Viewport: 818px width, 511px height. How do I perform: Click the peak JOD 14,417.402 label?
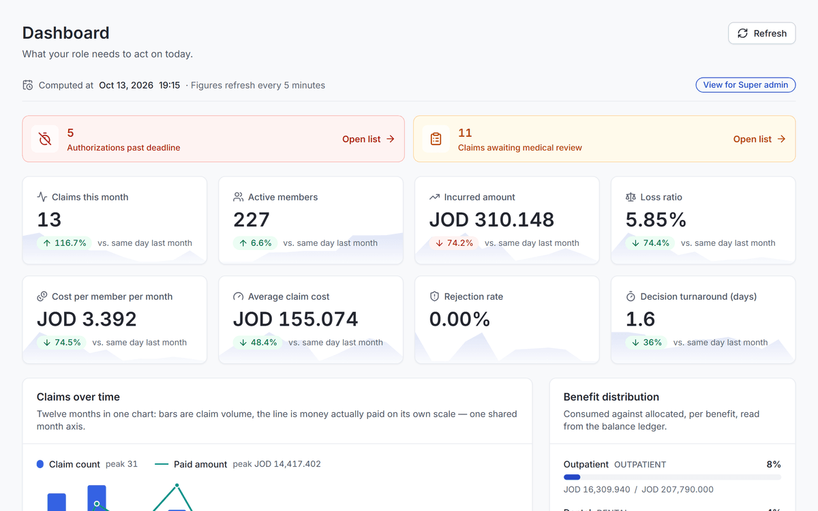point(277,464)
